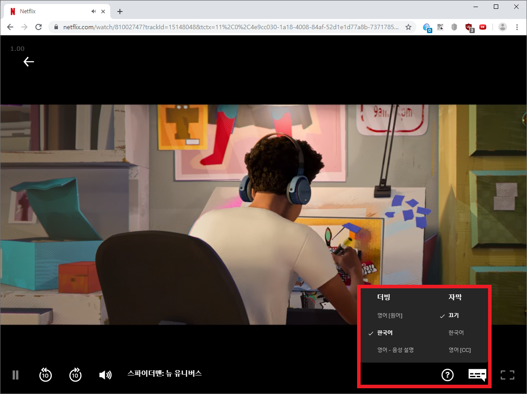This screenshot has width=527, height=394.
Task: Bookmark this page with the star
Action: pyautogui.click(x=408, y=27)
